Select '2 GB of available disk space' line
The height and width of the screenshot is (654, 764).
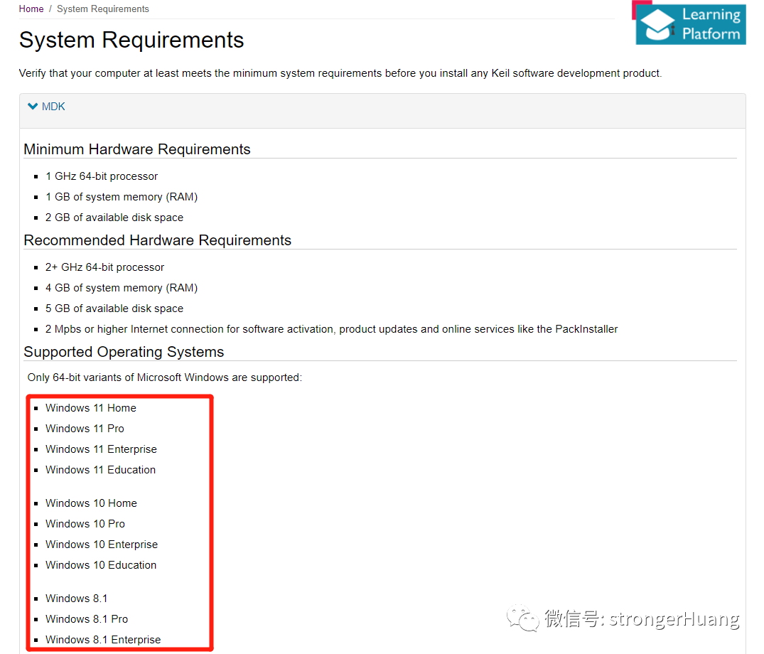coord(114,218)
